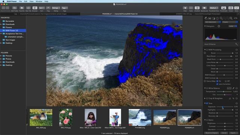Click the Exposure slider
This screenshot has width=240, height=135.
(x=225, y=106)
